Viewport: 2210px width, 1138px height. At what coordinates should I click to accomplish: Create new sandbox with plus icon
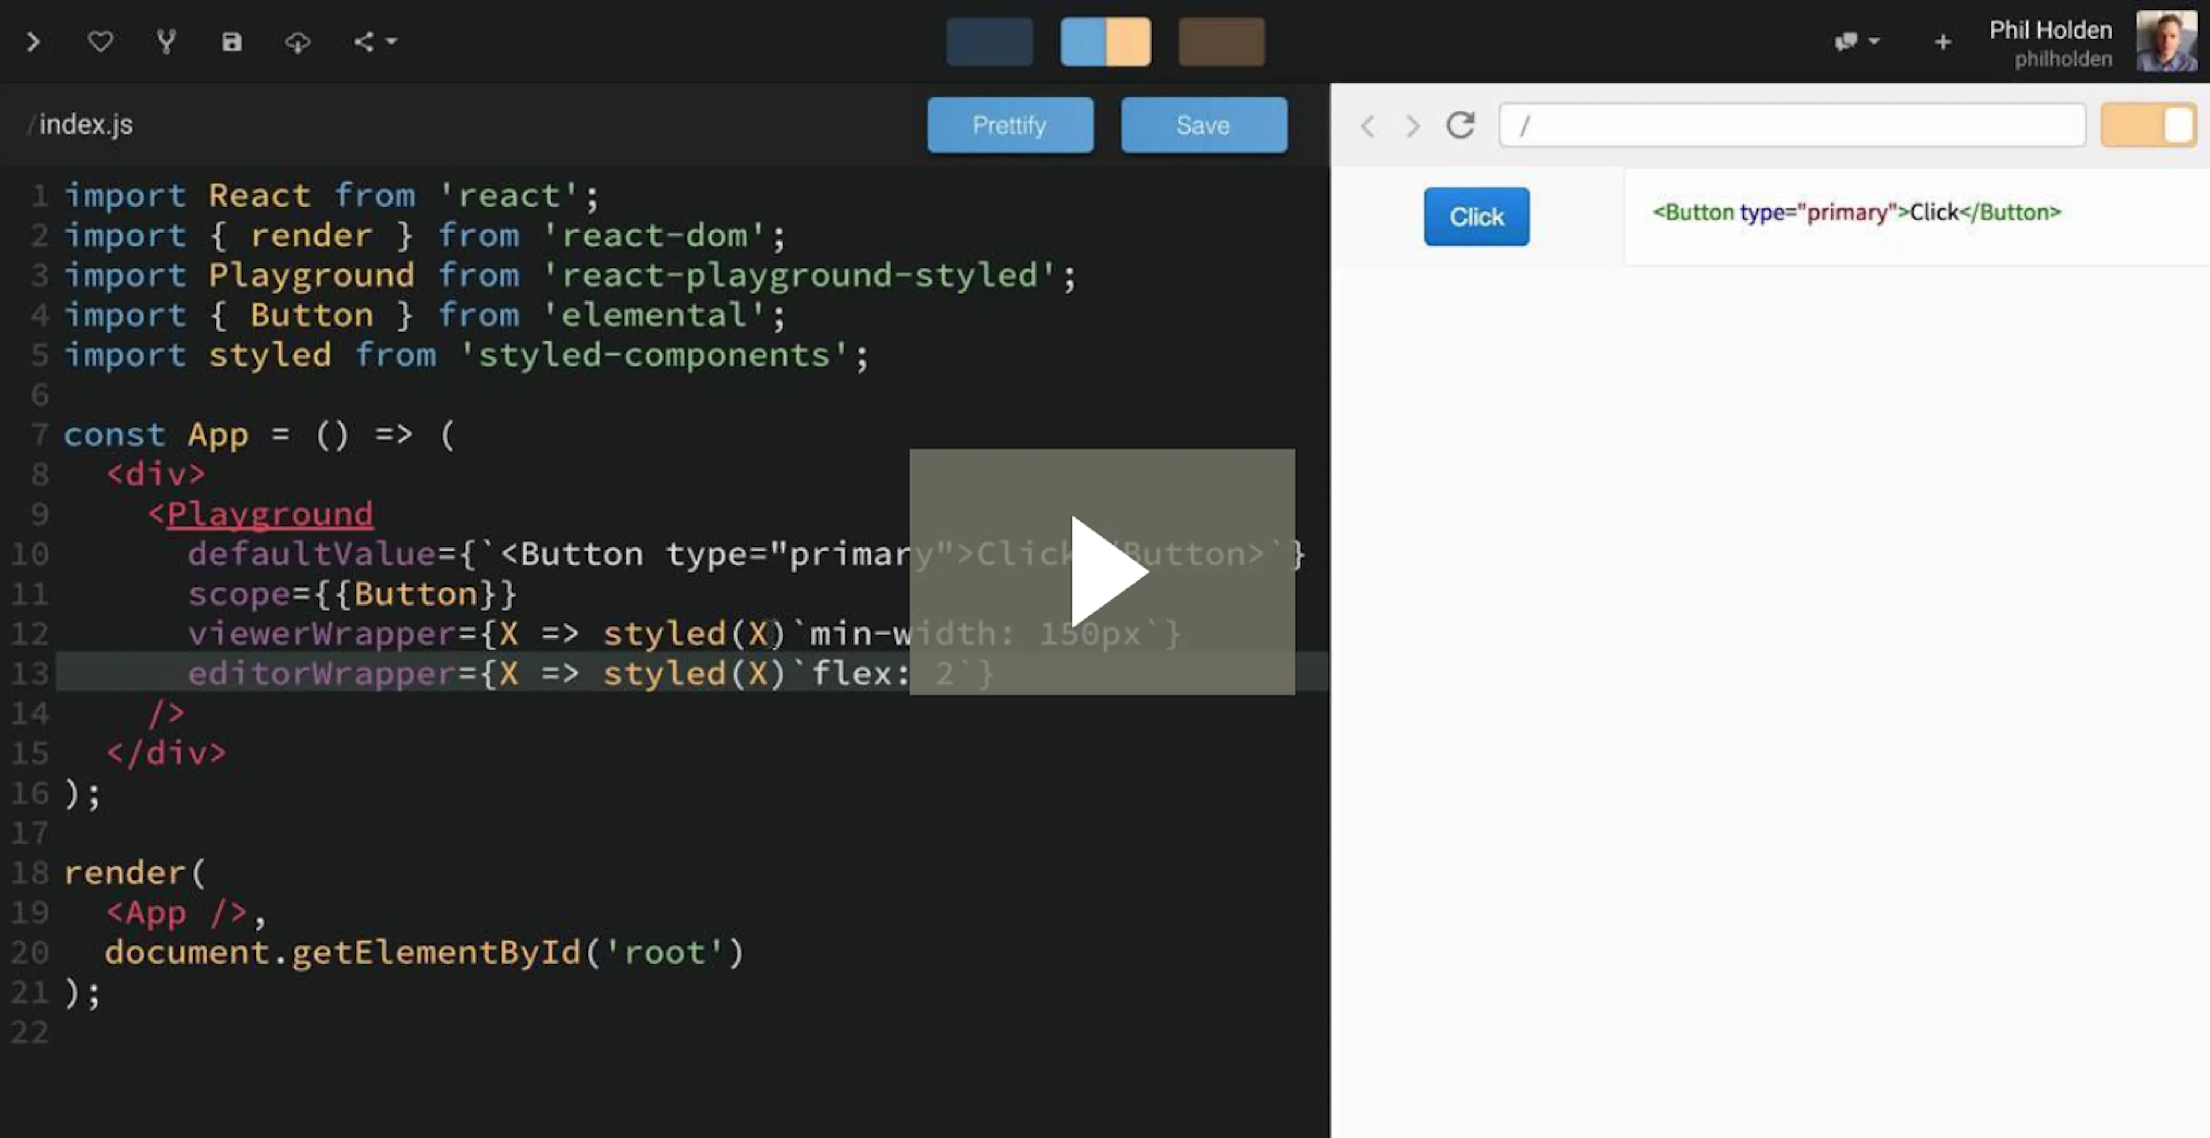pyautogui.click(x=1943, y=41)
